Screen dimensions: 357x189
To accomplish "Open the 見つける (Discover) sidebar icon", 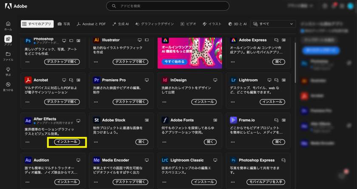I will [8, 87].
